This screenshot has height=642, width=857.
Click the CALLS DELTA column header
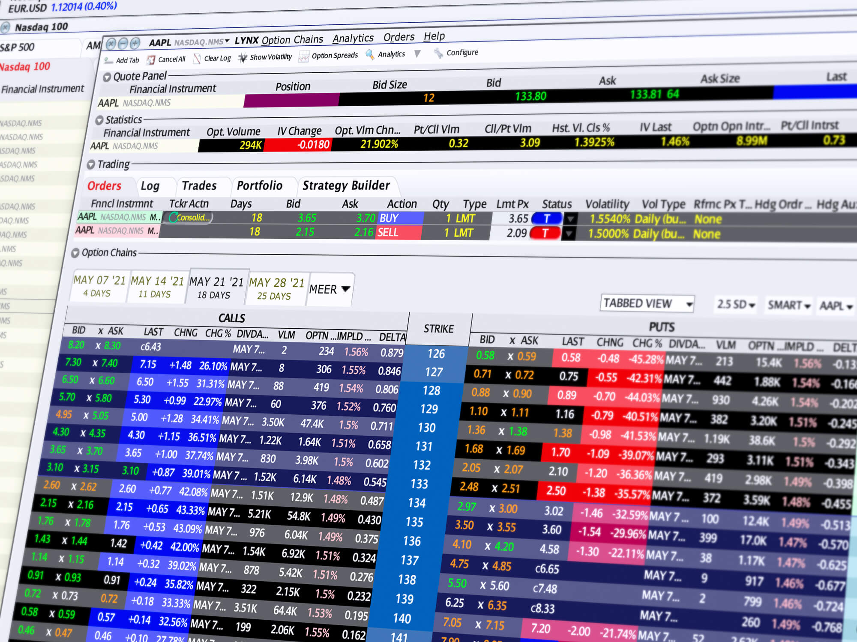pyautogui.click(x=393, y=337)
